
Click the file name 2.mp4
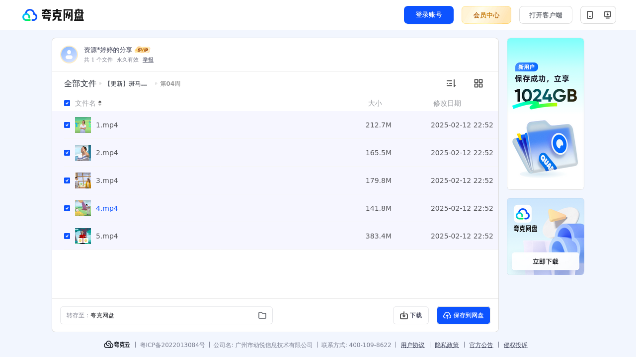click(x=107, y=153)
